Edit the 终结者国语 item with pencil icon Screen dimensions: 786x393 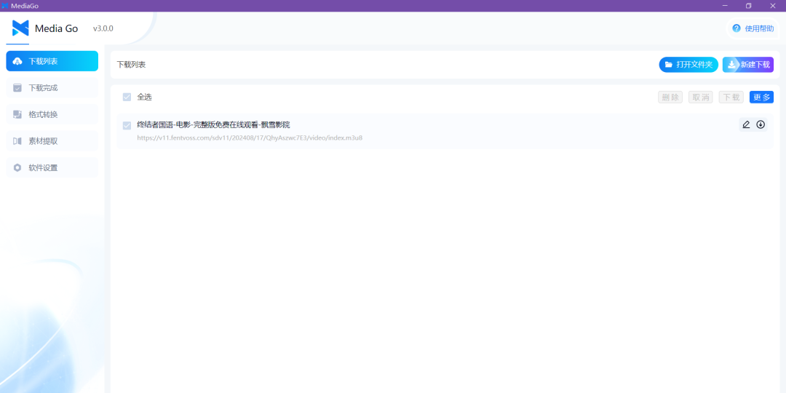(746, 125)
